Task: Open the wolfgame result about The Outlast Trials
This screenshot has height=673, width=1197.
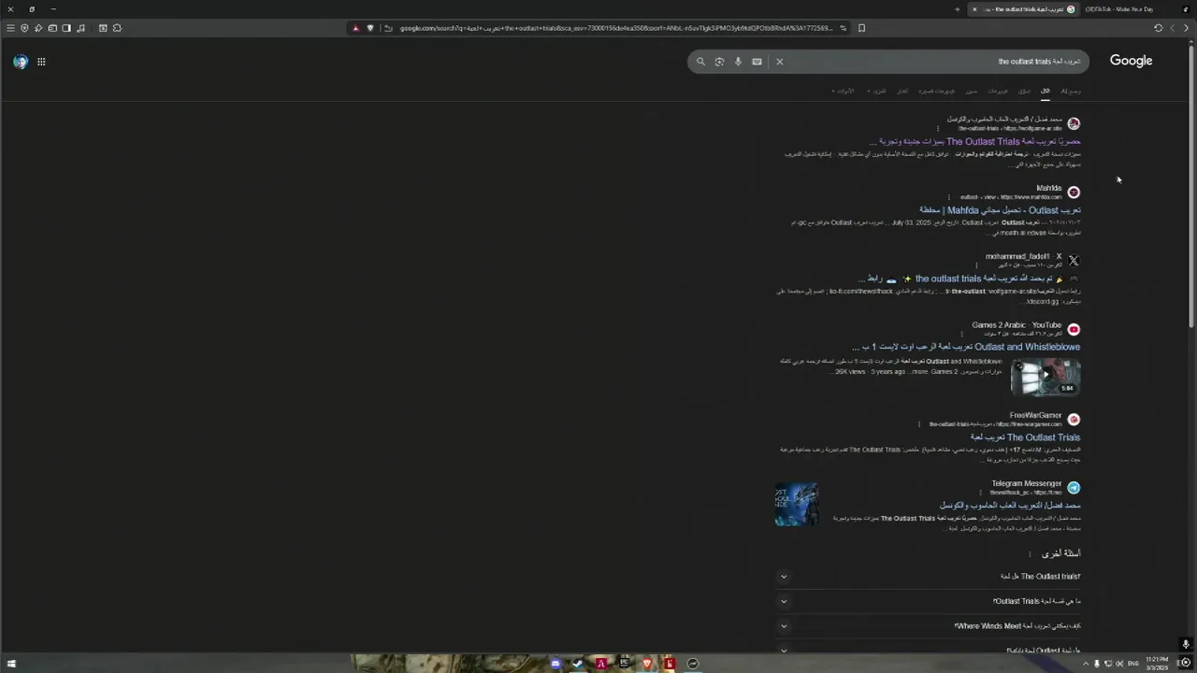Action: click(x=975, y=141)
